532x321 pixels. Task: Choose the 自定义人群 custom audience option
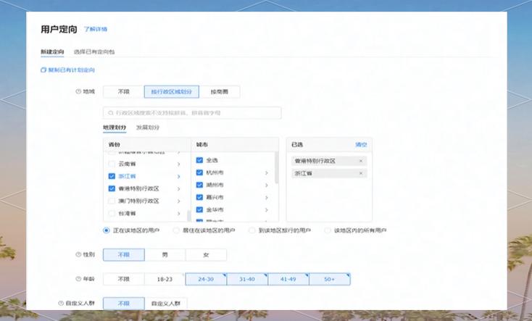point(165,304)
